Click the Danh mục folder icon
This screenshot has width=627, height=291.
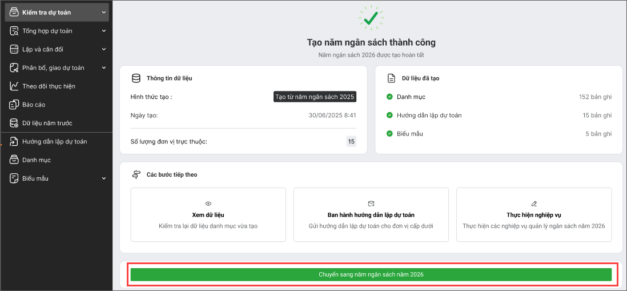(x=14, y=160)
